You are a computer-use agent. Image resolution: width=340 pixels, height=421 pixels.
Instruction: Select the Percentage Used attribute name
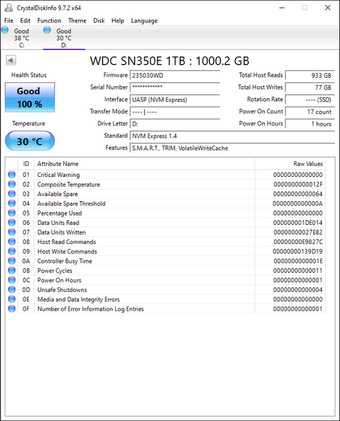point(60,213)
